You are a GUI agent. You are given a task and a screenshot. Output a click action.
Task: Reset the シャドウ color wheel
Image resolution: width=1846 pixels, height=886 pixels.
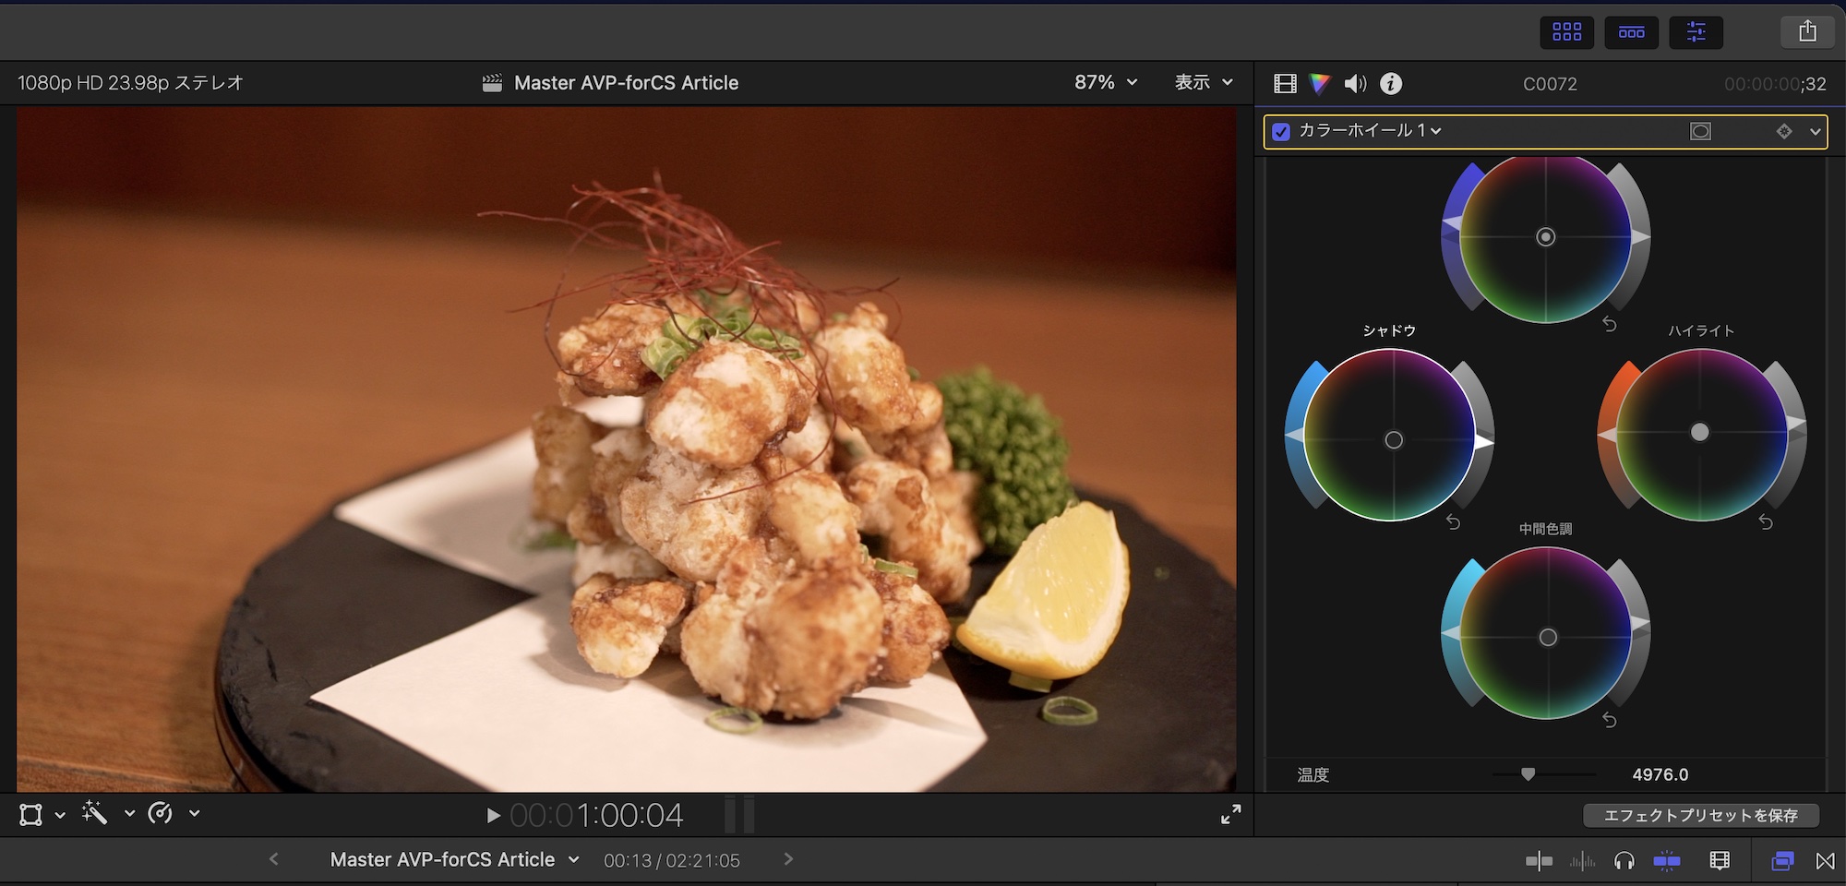(1453, 522)
